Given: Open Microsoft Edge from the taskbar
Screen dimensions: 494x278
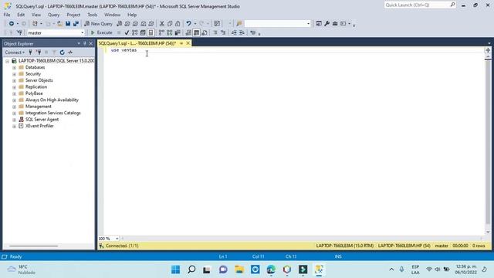Looking at the screenshot, I should click(271, 270).
